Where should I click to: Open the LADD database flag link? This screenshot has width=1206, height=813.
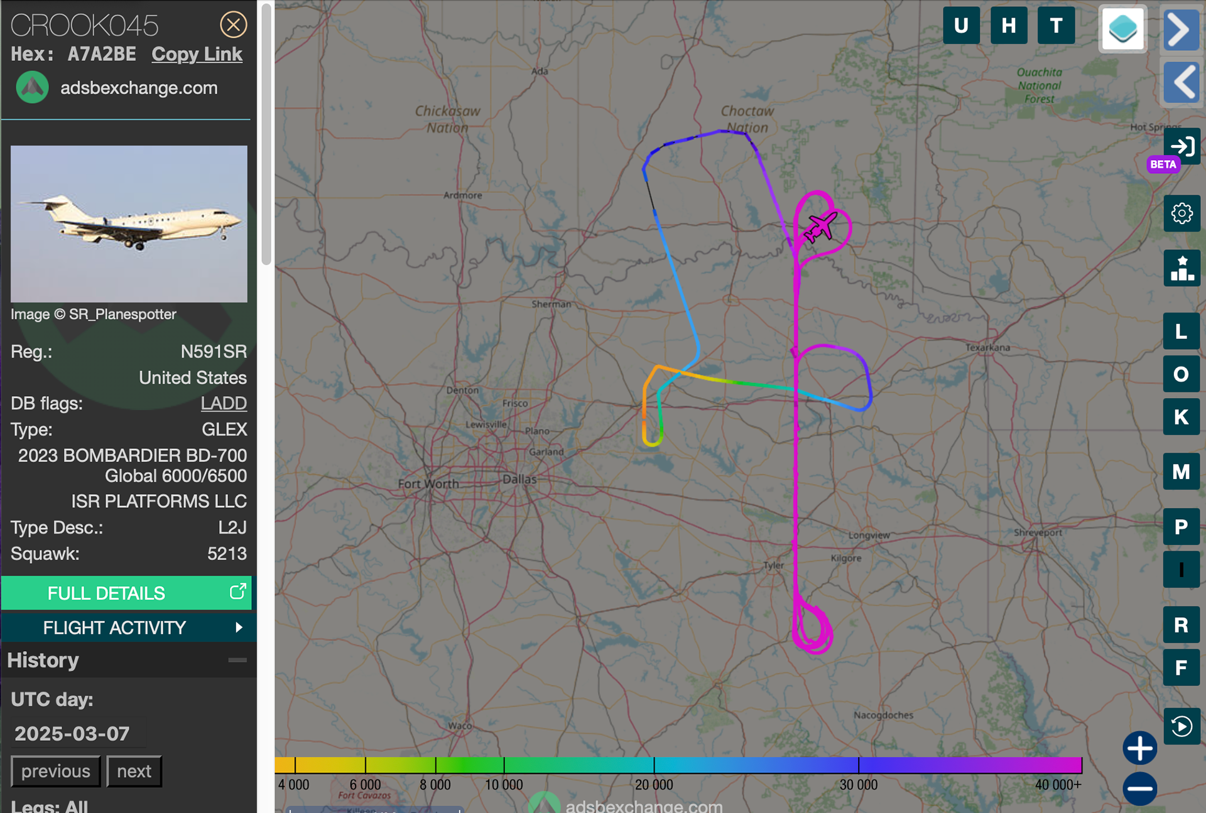point(224,403)
